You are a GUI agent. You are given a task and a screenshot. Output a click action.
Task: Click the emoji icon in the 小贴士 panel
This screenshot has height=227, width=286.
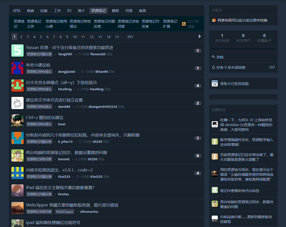[x=214, y=20]
